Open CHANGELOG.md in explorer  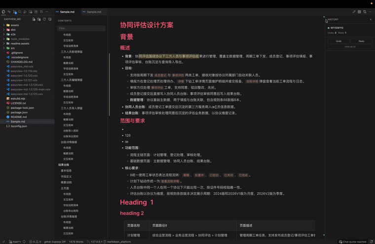(22, 62)
